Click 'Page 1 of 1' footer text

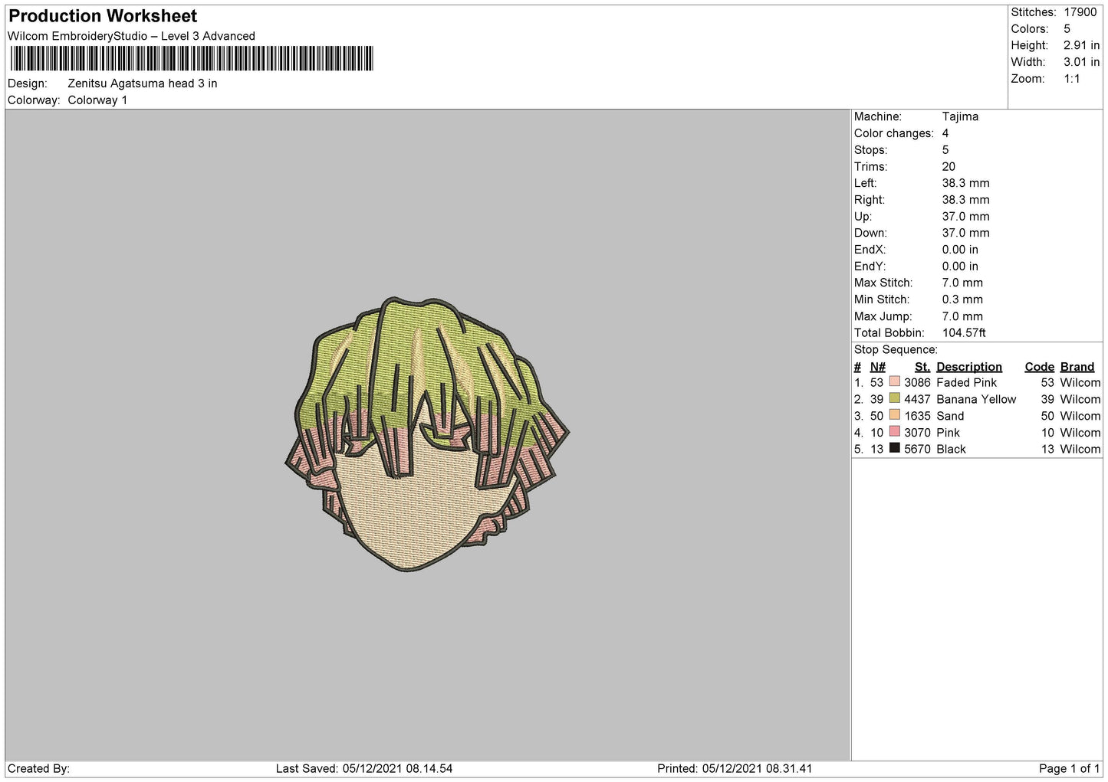(1069, 768)
